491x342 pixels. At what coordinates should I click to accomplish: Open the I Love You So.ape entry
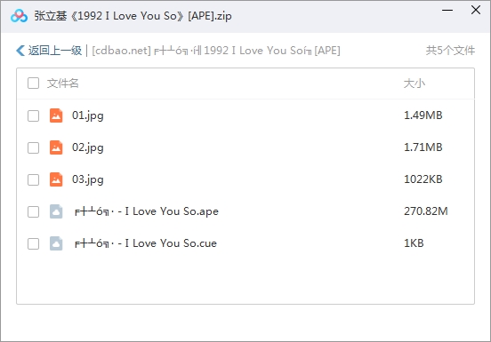pyautogui.click(x=147, y=211)
